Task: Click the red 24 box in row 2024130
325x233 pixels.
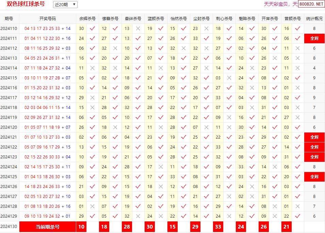Action: (241, 227)
